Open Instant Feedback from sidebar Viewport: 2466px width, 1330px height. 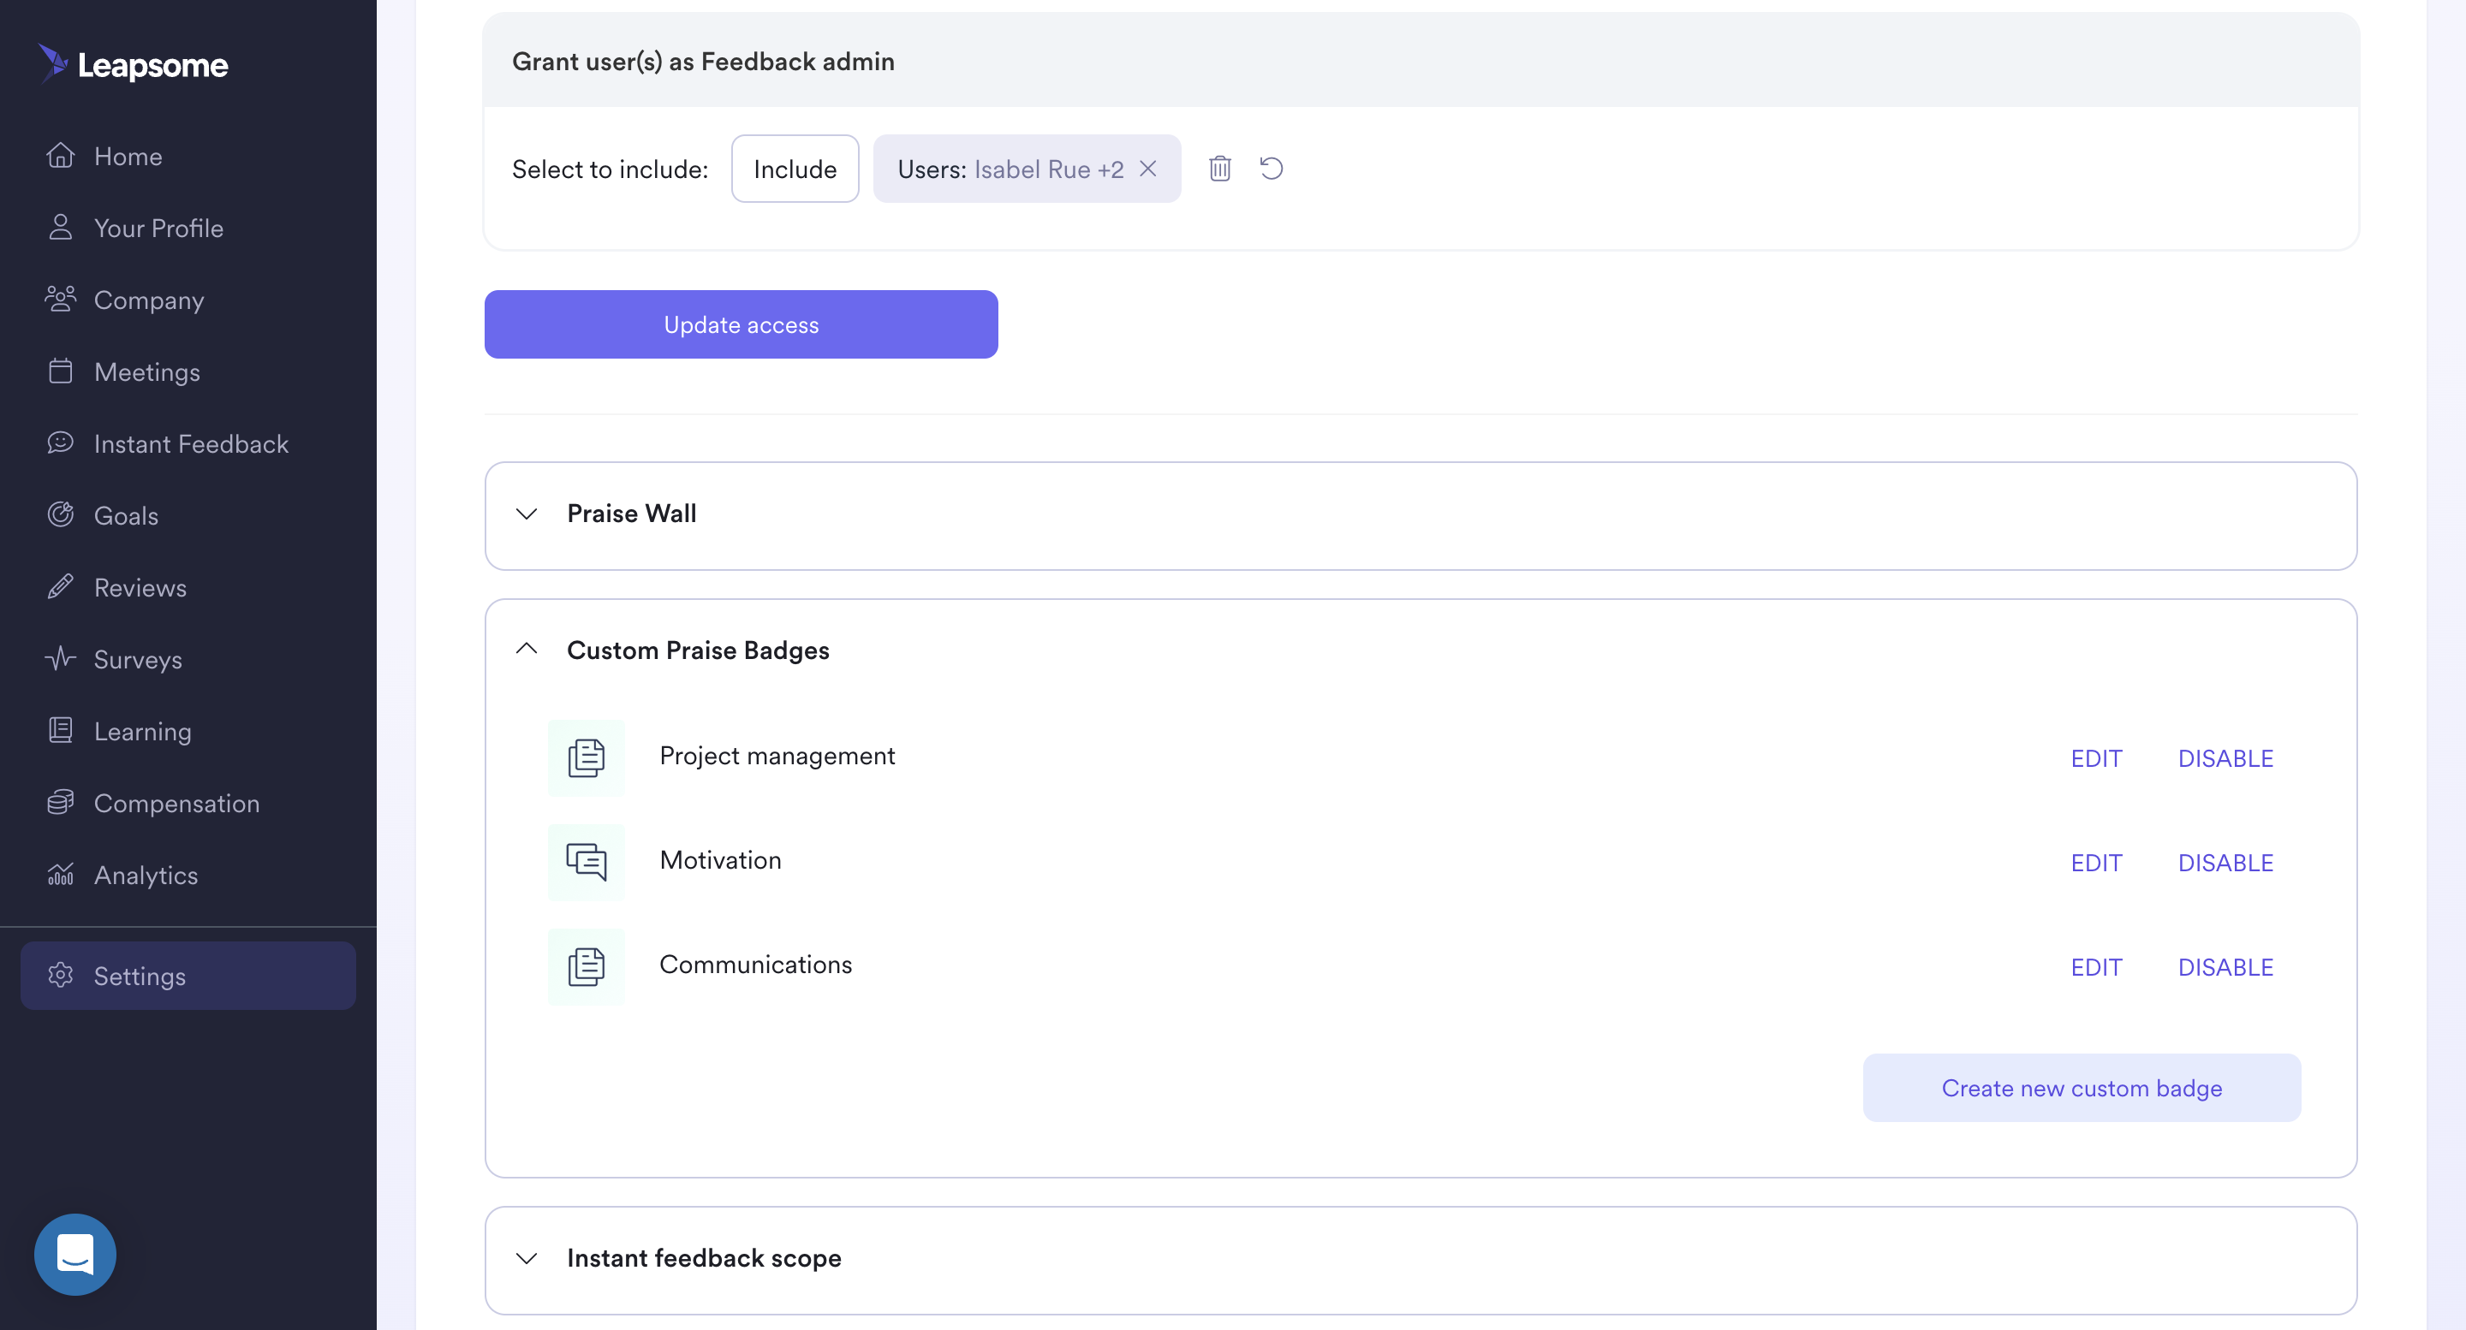tap(192, 443)
